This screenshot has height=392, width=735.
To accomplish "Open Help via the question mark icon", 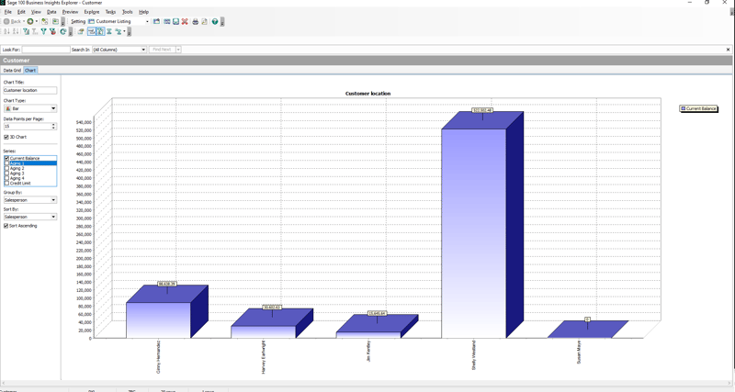I will (x=215, y=21).
